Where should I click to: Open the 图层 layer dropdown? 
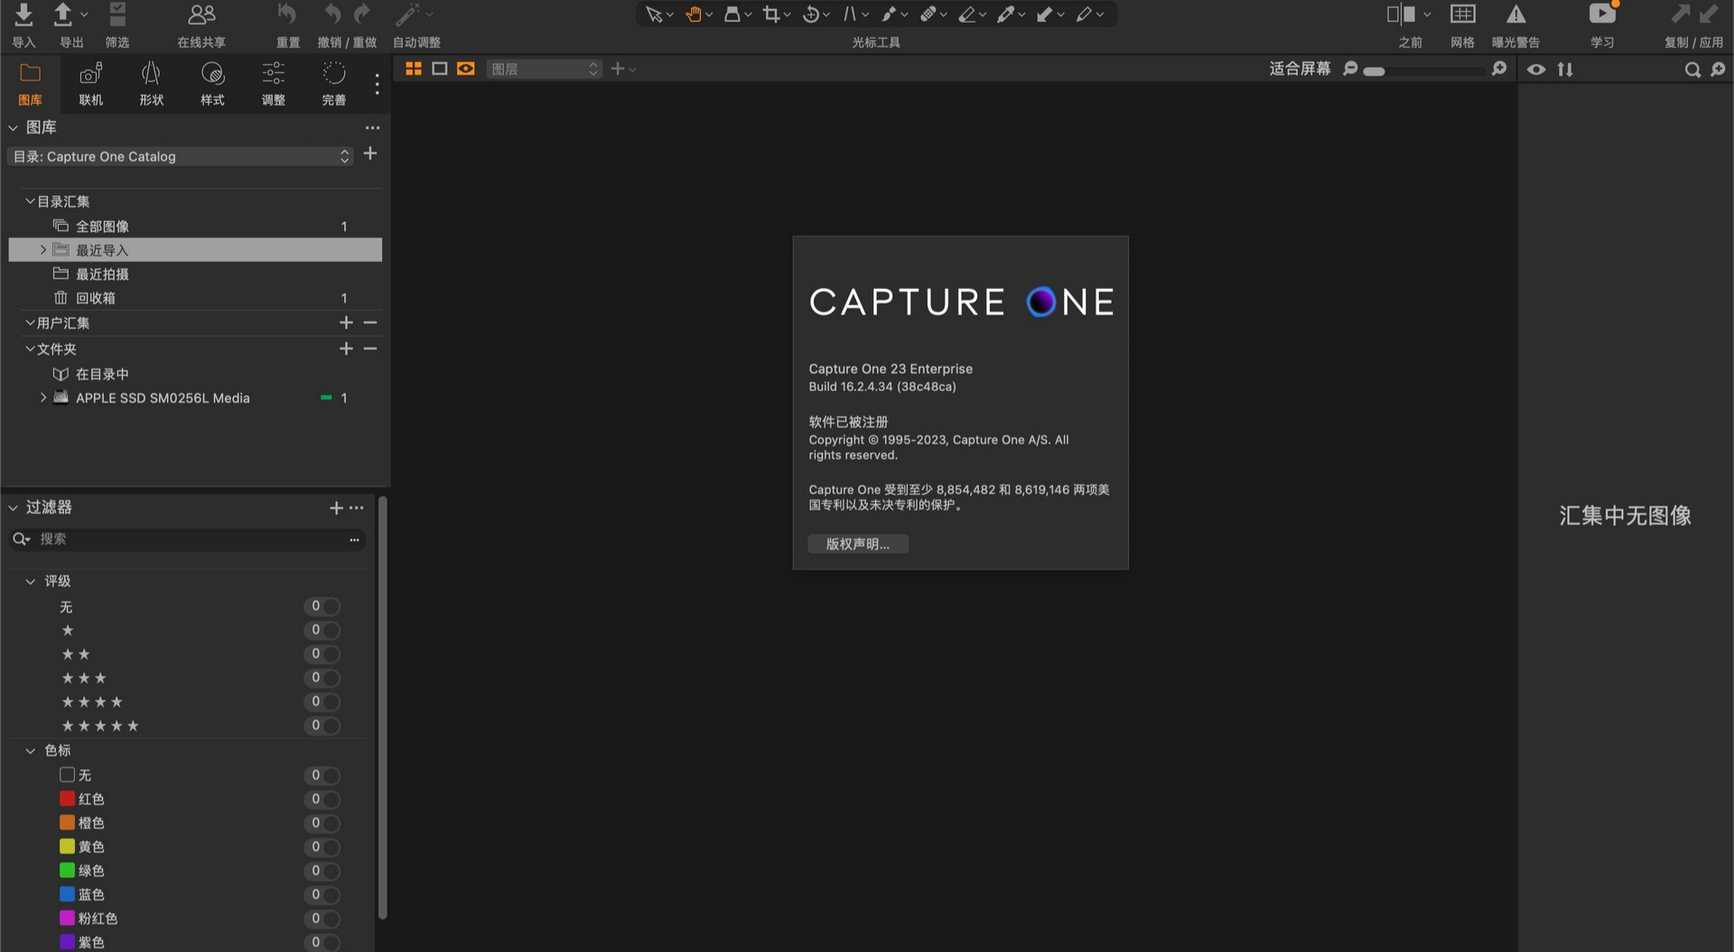click(543, 69)
